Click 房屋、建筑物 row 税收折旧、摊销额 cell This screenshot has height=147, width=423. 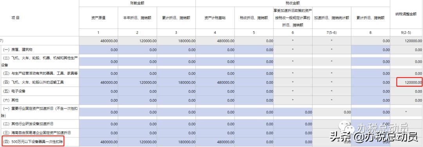click(x=254, y=50)
